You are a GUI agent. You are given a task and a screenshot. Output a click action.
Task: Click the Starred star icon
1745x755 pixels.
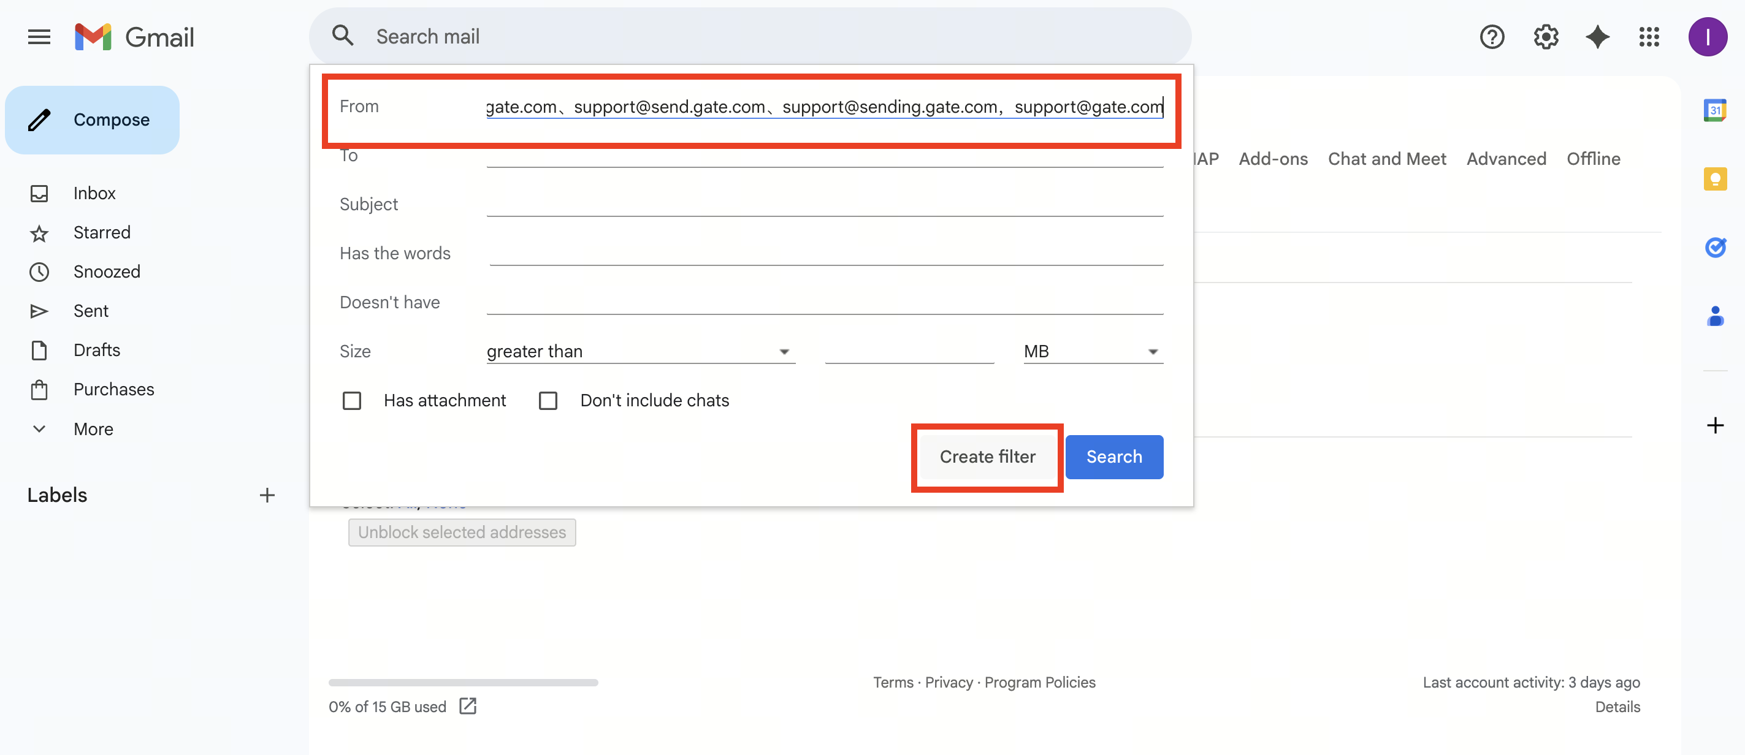click(x=39, y=233)
